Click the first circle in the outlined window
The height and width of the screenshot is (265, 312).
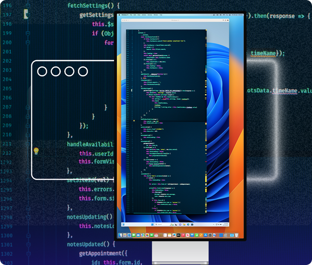[x=42, y=71]
